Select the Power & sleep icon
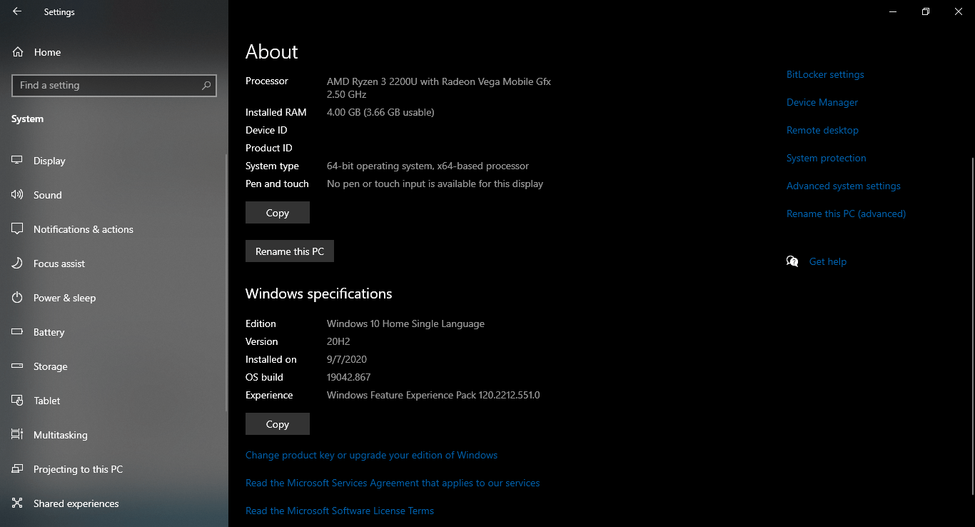Viewport: 975px width, 527px height. [17, 298]
